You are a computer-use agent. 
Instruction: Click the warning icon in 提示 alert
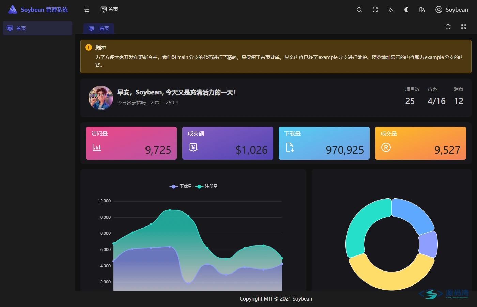coord(89,47)
